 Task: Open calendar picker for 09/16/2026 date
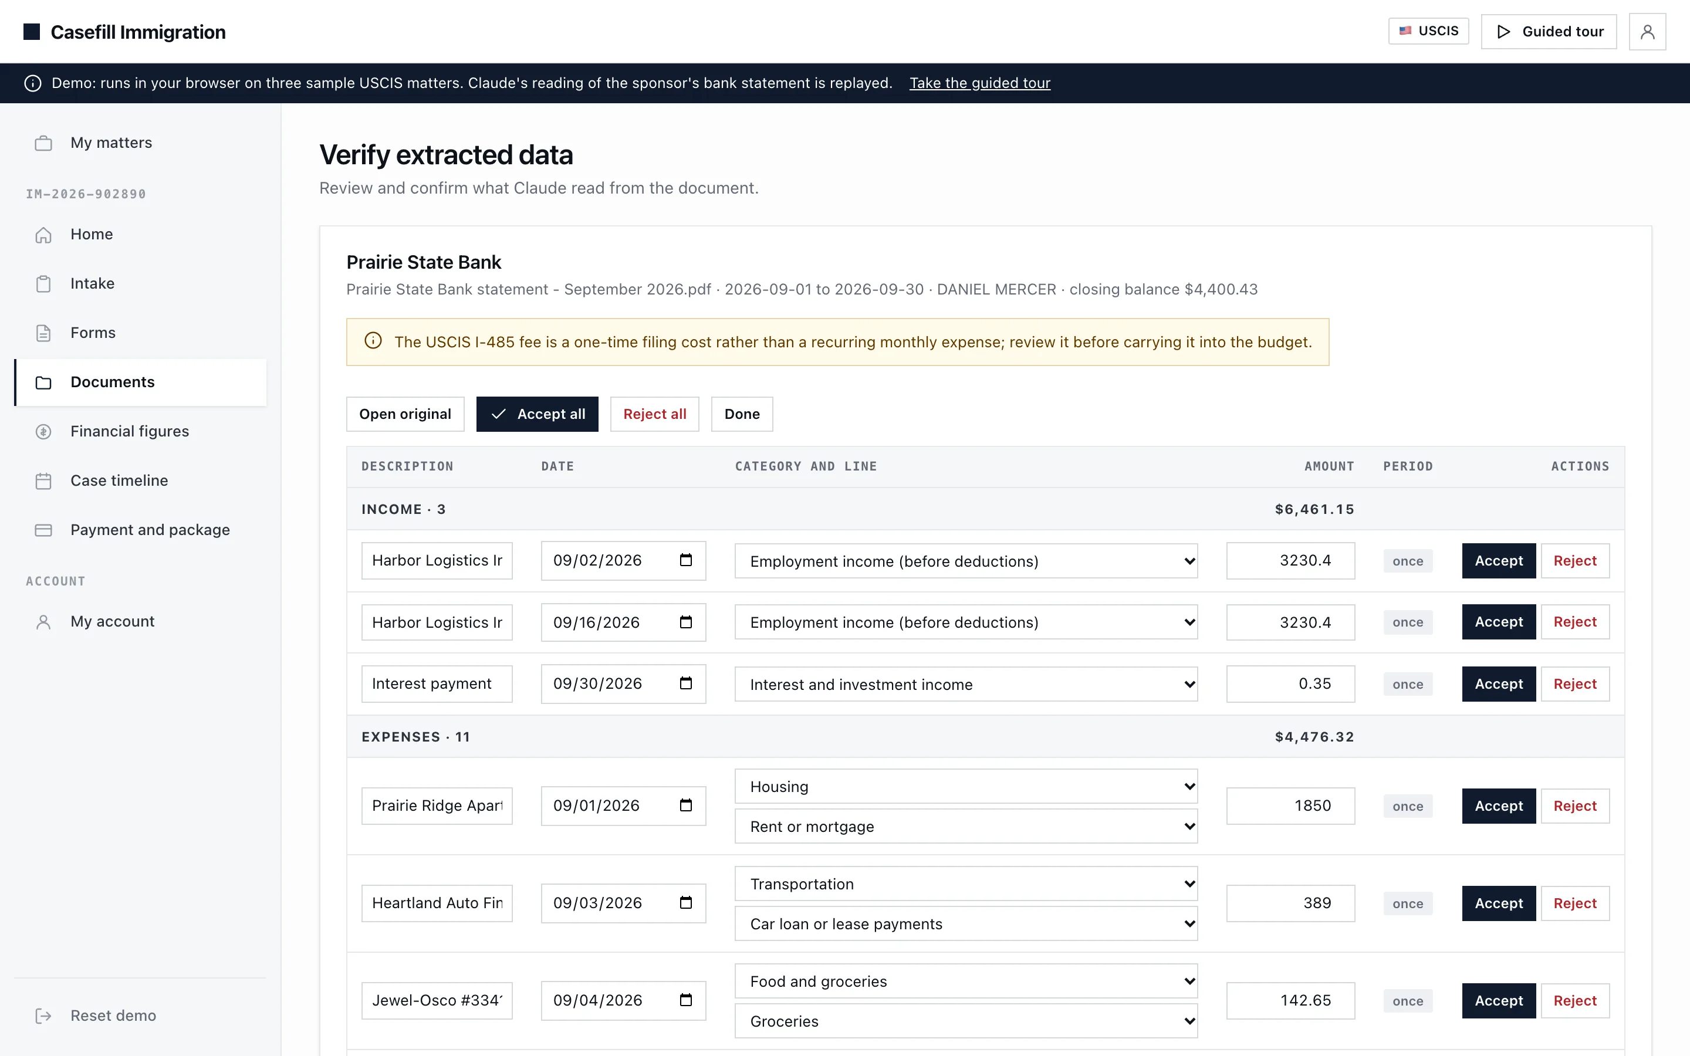686,622
